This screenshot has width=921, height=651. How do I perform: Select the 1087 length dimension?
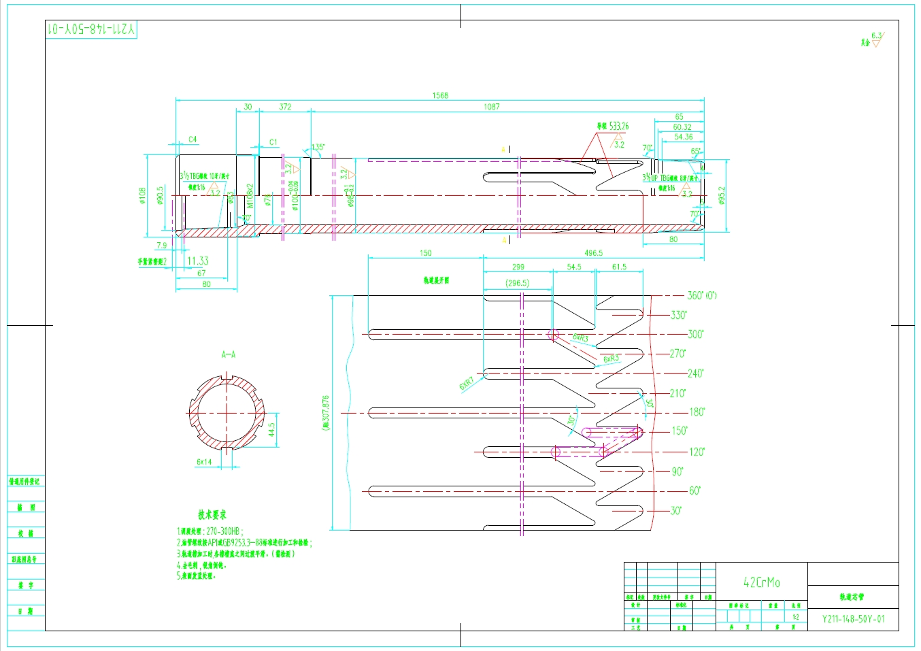[491, 107]
